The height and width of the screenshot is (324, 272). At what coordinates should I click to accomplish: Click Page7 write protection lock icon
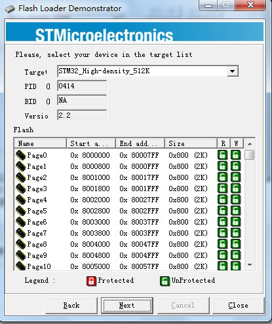point(236,233)
